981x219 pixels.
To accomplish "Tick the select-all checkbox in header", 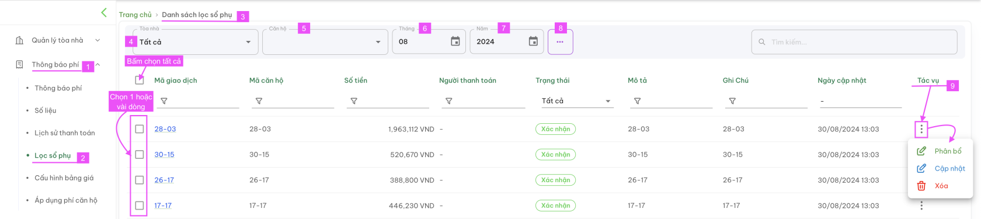I will pos(139,80).
